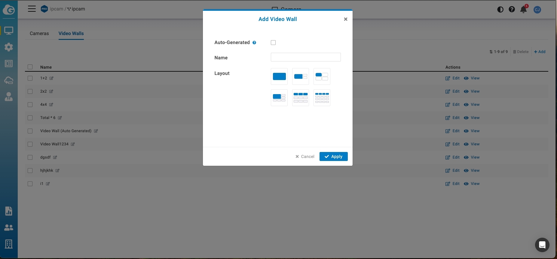Viewport: 557px width, 259px height.
Task: Select the Video Walls tab
Action: 71,34
